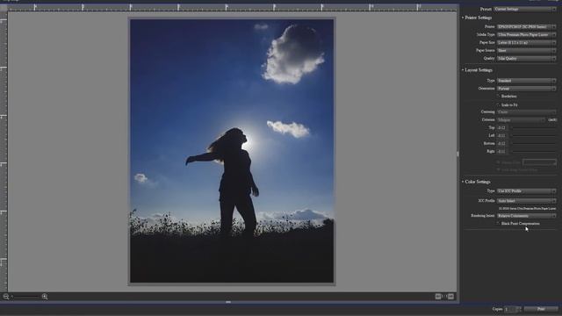The width and height of the screenshot is (562, 316).
Task: Click the Top margin value field
Action: [x=502, y=127]
